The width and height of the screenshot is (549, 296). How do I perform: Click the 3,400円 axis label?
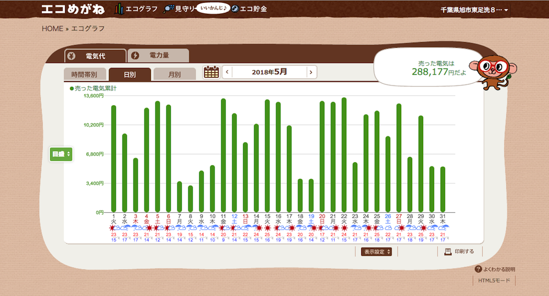coord(95,183)
